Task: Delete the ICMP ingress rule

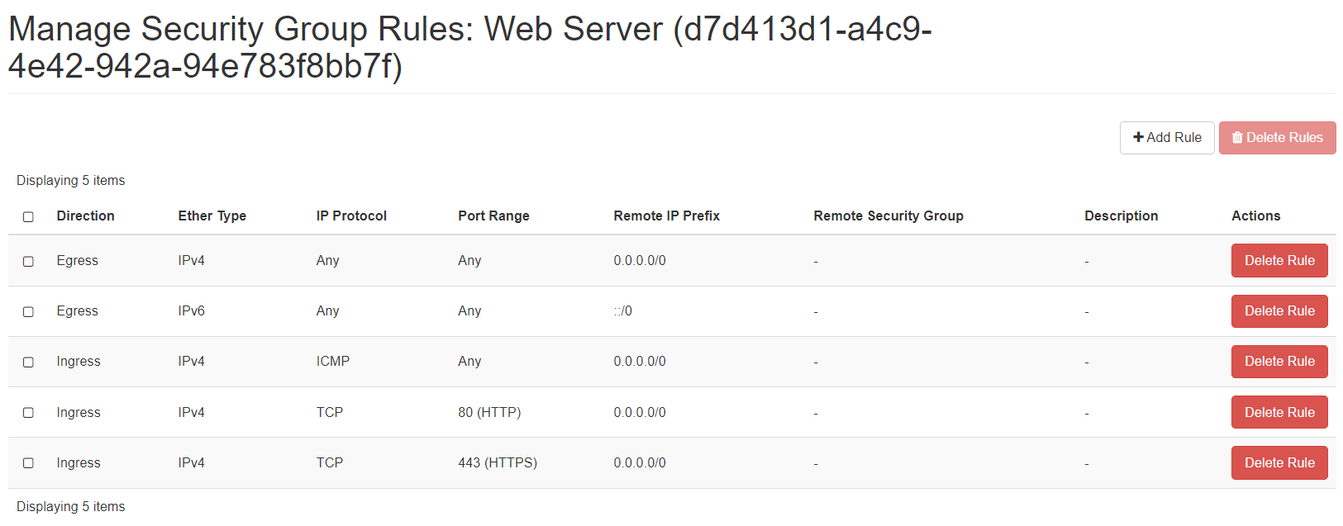Action: coord(1279,361)
